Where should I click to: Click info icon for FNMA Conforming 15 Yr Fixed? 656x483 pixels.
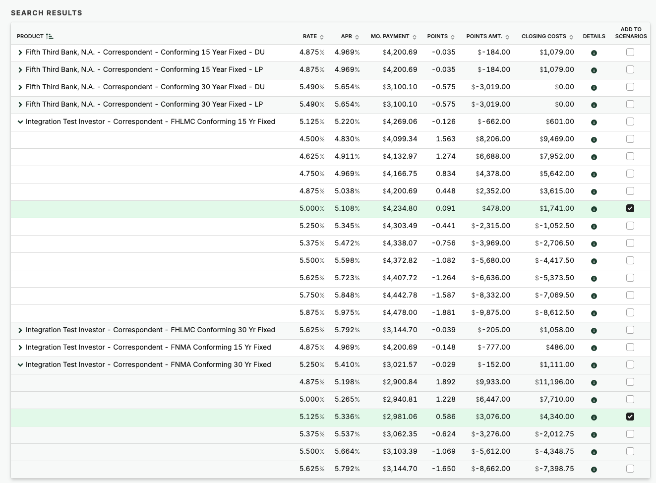tap(594, 348)
